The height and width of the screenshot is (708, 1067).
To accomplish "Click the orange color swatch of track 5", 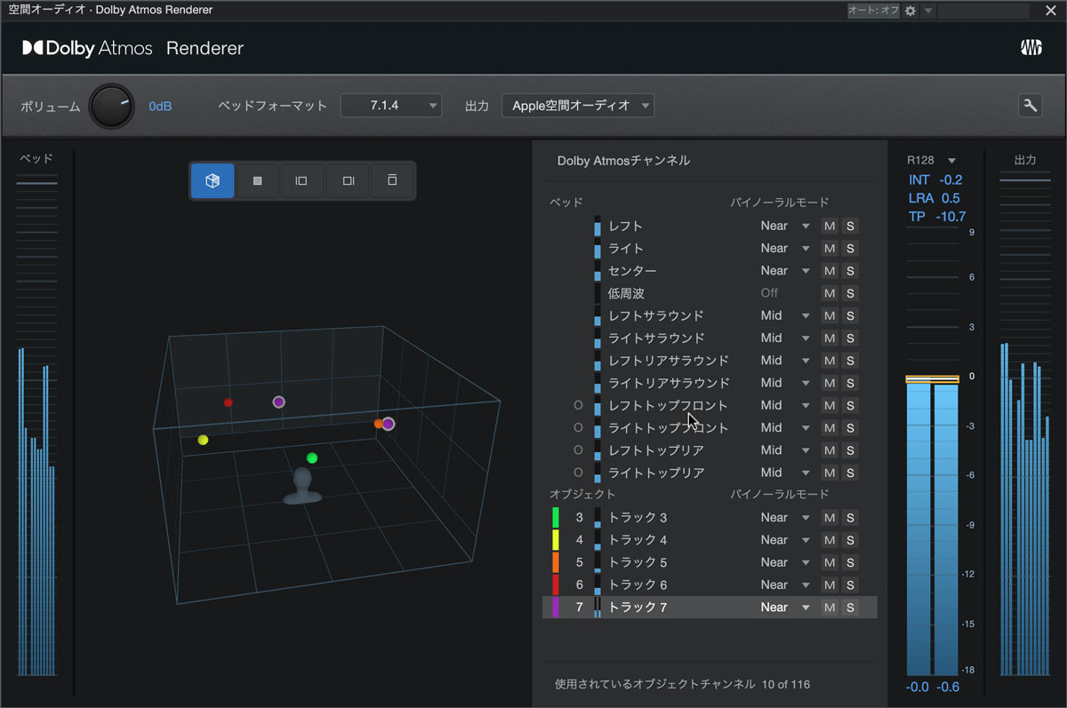I will pos(556,562).
